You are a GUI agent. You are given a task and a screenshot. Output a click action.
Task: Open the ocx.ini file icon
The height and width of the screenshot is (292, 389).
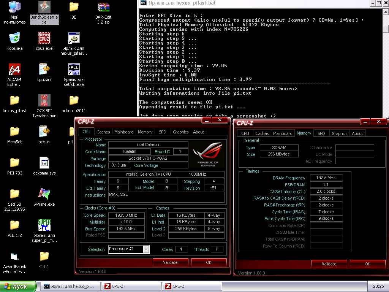(x=44, y=135)
